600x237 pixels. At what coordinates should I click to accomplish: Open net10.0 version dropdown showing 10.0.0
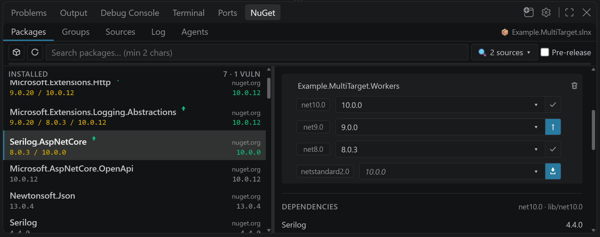point(440,105)
